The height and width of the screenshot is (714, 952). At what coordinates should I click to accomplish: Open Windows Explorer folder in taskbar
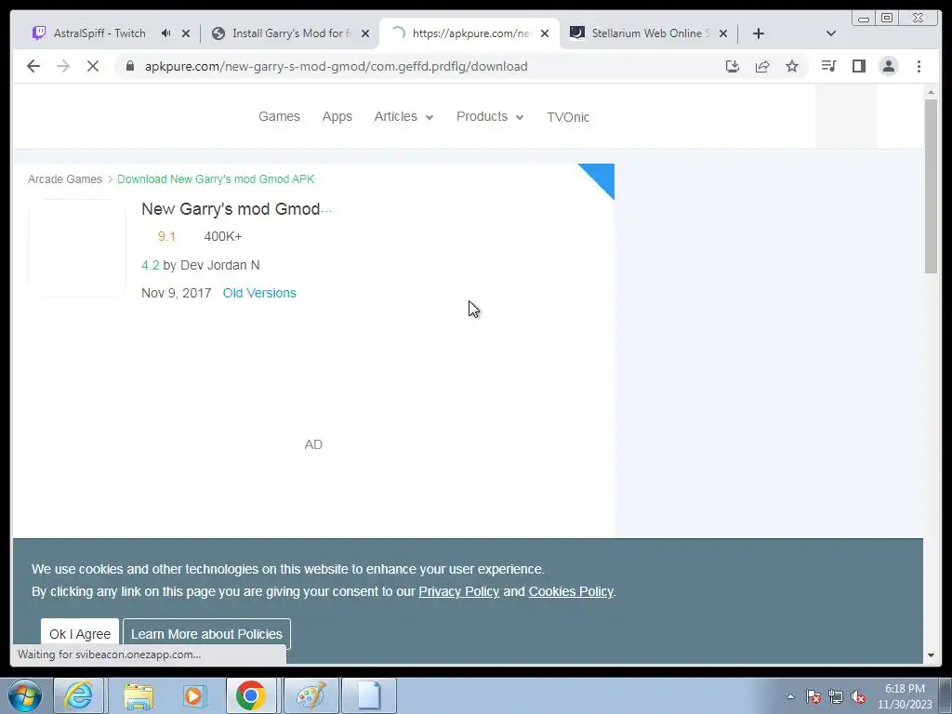point(138,695)
